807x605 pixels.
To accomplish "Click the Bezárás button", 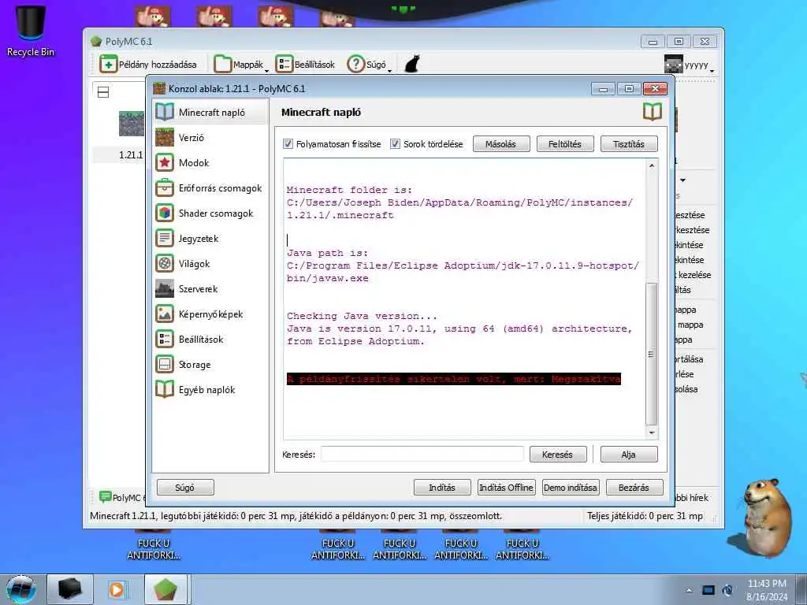I will (634, 487).
